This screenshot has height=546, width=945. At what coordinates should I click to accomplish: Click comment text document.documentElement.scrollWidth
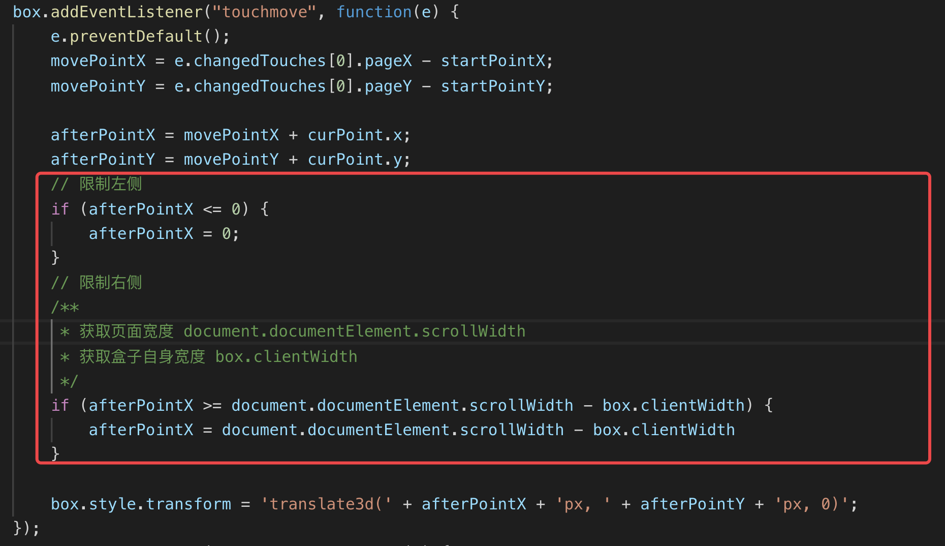pos(354,331)
